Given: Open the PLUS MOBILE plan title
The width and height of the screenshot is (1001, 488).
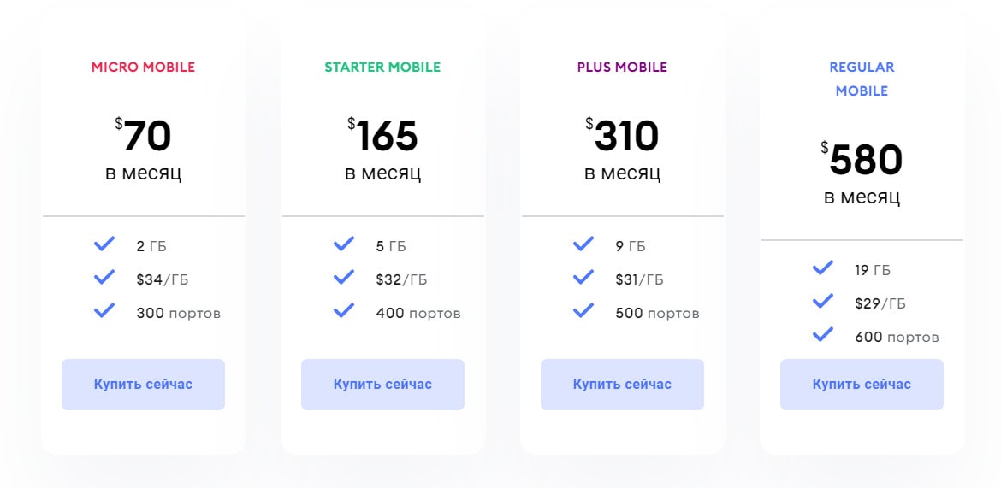Looking at the screenshot, I should (x=623, y=67).
